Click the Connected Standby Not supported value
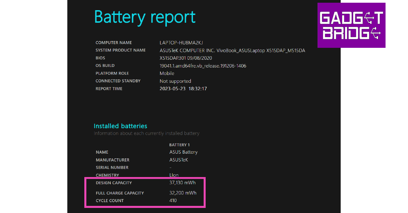Screen dimensions: 408x213 pos(175,81)
